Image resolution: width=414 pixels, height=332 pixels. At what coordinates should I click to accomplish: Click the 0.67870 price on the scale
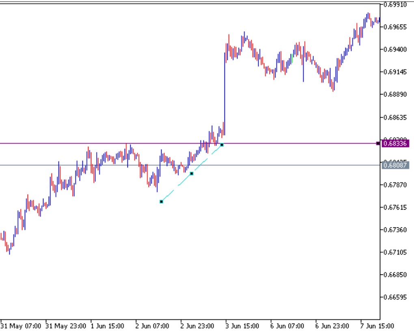pyautogui.click(x=395, y=185)
